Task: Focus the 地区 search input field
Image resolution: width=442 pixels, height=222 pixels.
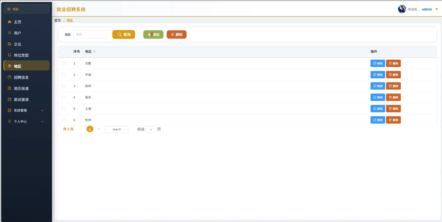Action: pos(90,35)
